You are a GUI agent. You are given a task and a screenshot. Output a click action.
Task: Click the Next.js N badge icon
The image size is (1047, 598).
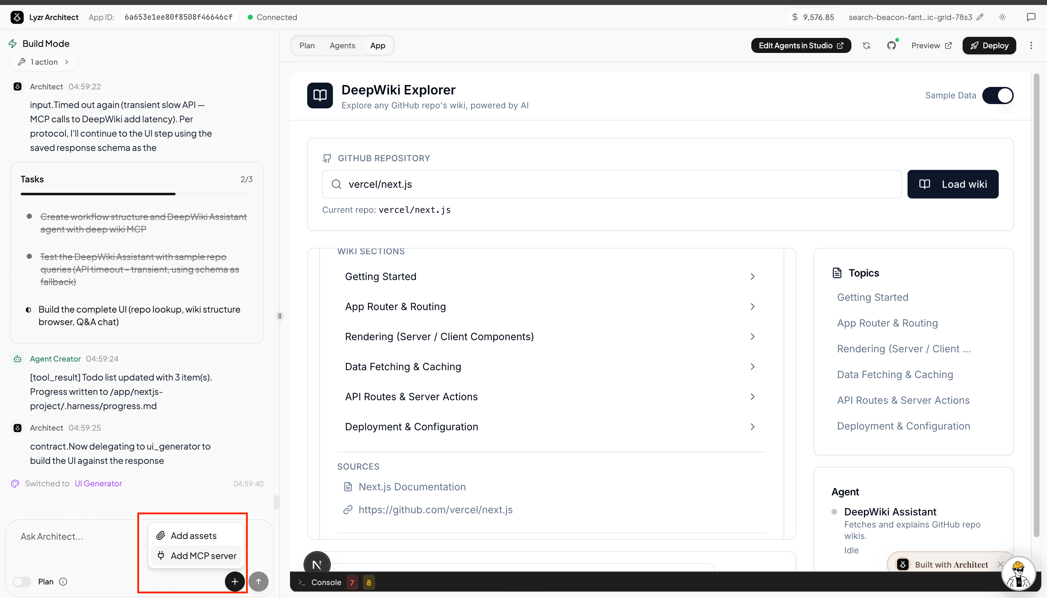pos(317,564)
